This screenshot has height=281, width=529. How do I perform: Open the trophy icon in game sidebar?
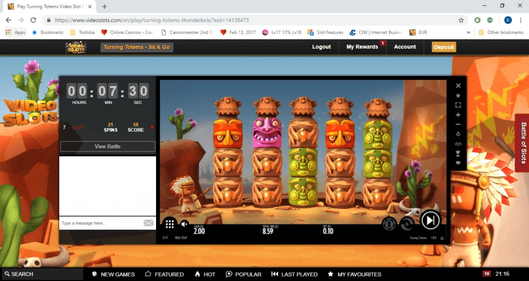coord(458,153)
